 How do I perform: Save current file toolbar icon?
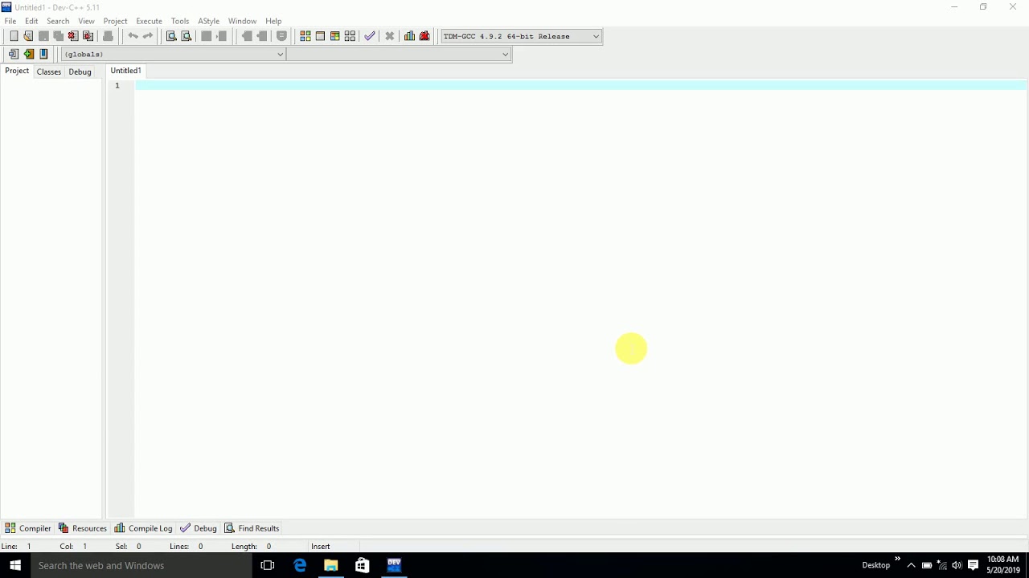43,36
